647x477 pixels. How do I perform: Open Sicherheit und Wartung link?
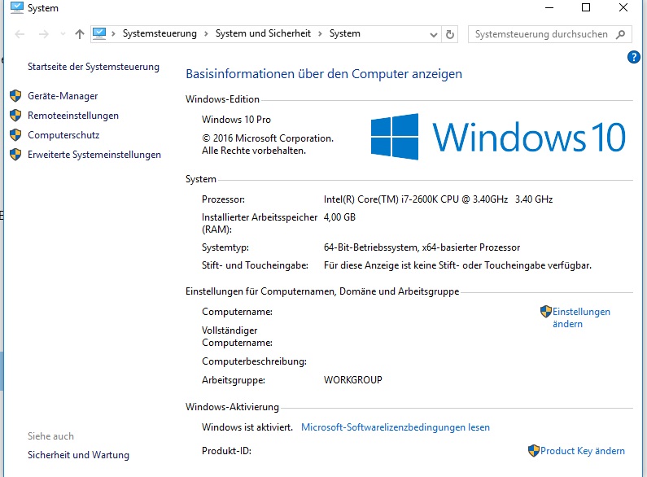point(78,455)
